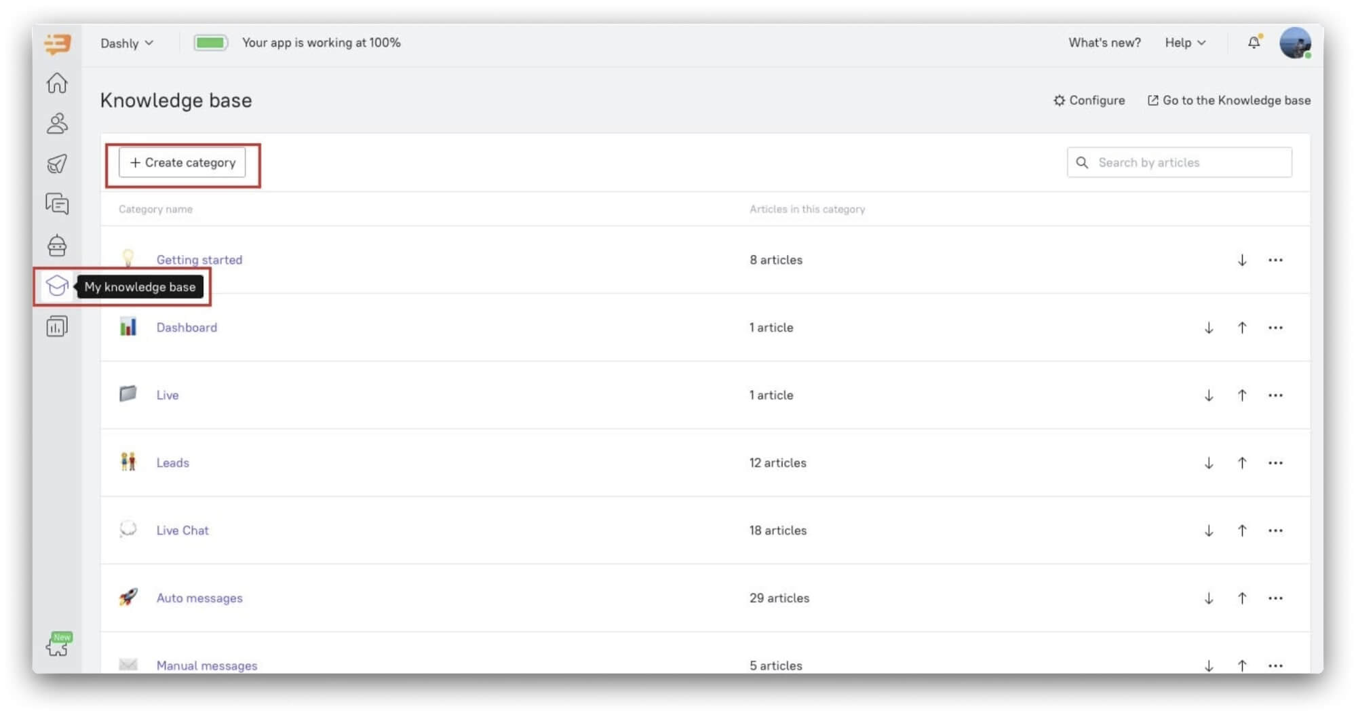Screen dimensions: 1356x715
Task: Click the '29 articles' count
Action: [x=779, y=598]
